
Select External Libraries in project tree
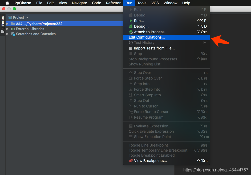[x=30, y=29]
